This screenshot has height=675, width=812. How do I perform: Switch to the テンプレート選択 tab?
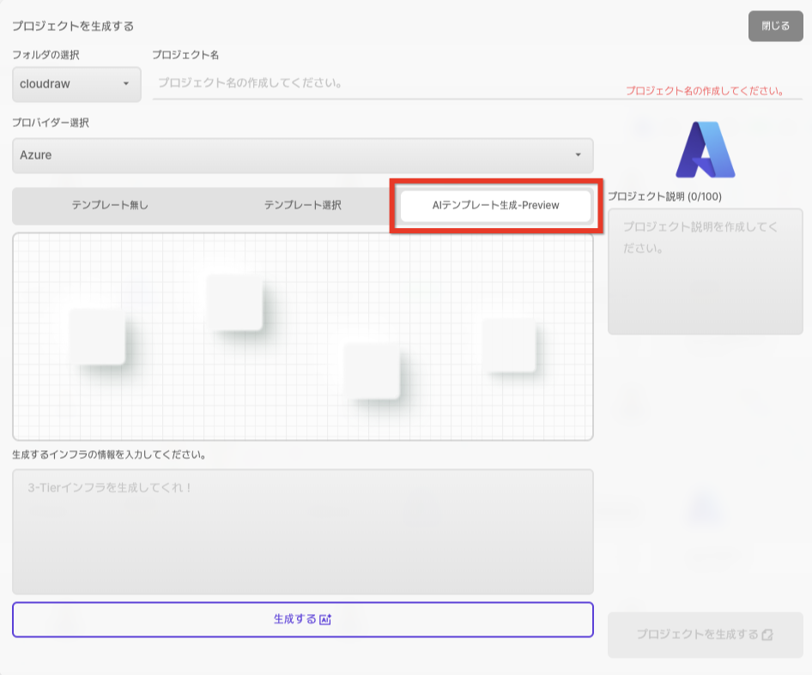(302, 206)
